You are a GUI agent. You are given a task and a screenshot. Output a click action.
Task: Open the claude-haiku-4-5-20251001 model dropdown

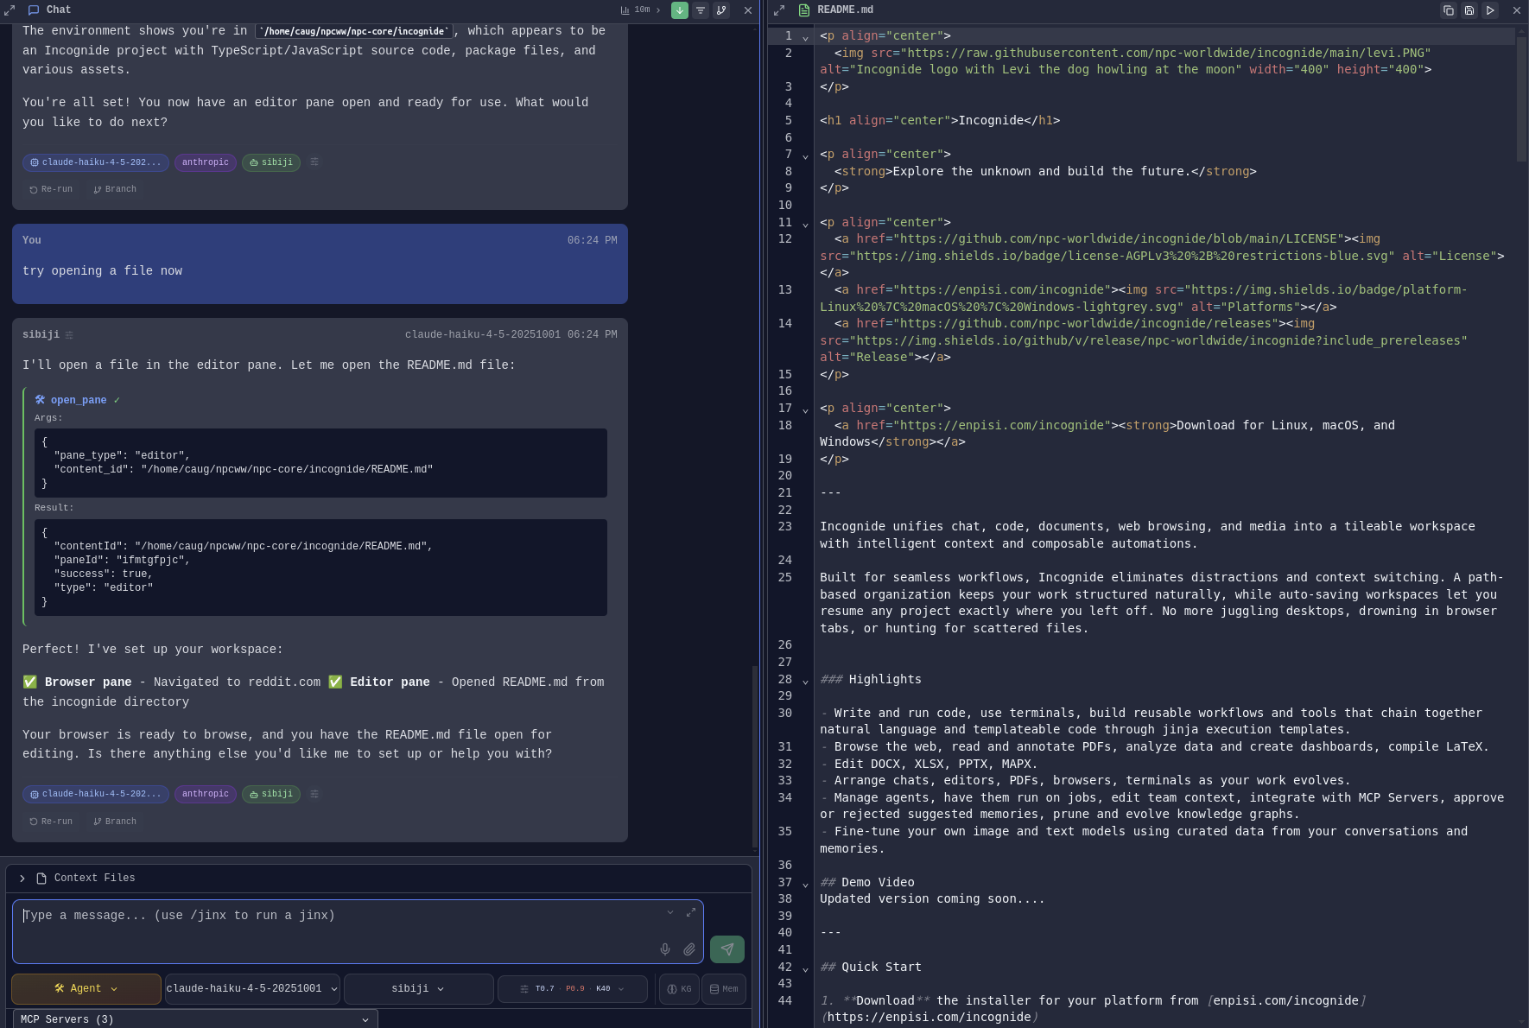(251, 989)
